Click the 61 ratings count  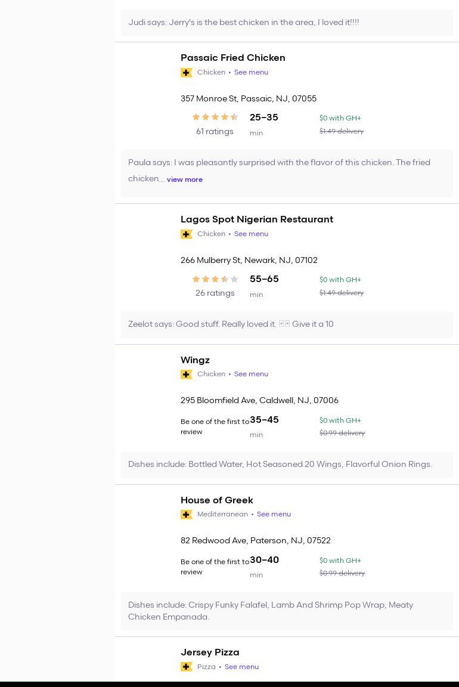point(215,132)
